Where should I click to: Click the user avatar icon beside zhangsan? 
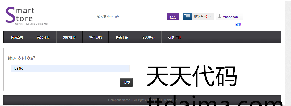click(220, 17)
